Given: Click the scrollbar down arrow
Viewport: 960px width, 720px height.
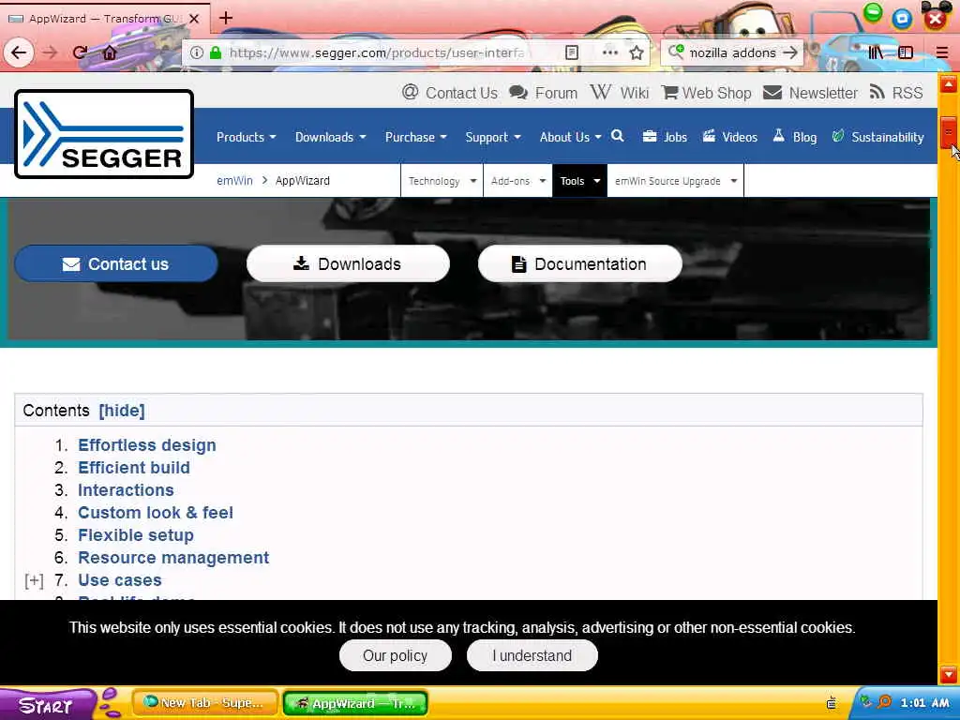Looking at the screenshot, I should tap(949, 674).
